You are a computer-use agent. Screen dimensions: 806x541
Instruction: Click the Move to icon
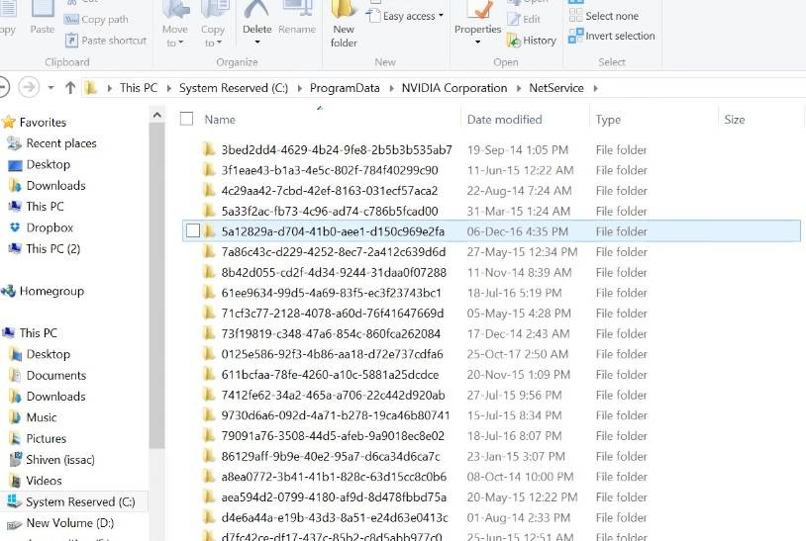click(x=176, y=10)
